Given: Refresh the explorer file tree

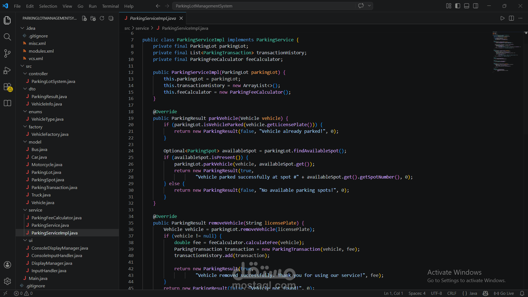Looking at the screenshot, I should point(102,18).
